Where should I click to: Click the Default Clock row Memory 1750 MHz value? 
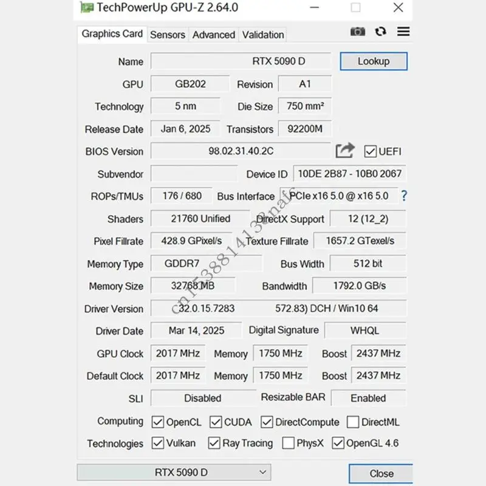click(280, 375)
